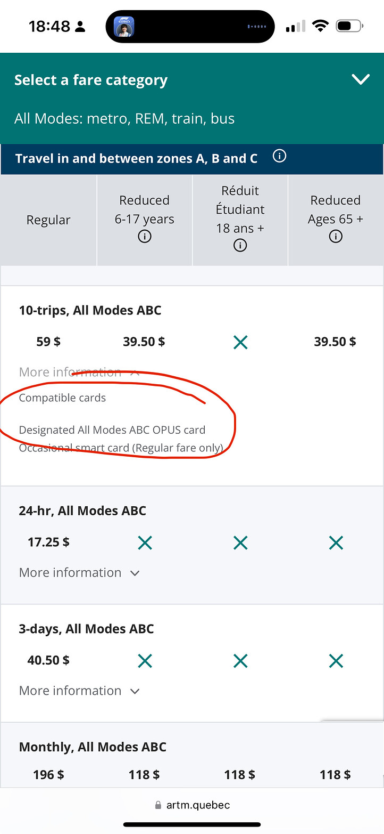
Task: Select the Reduced Ages 65 + column header
Action: pos(336,220)
